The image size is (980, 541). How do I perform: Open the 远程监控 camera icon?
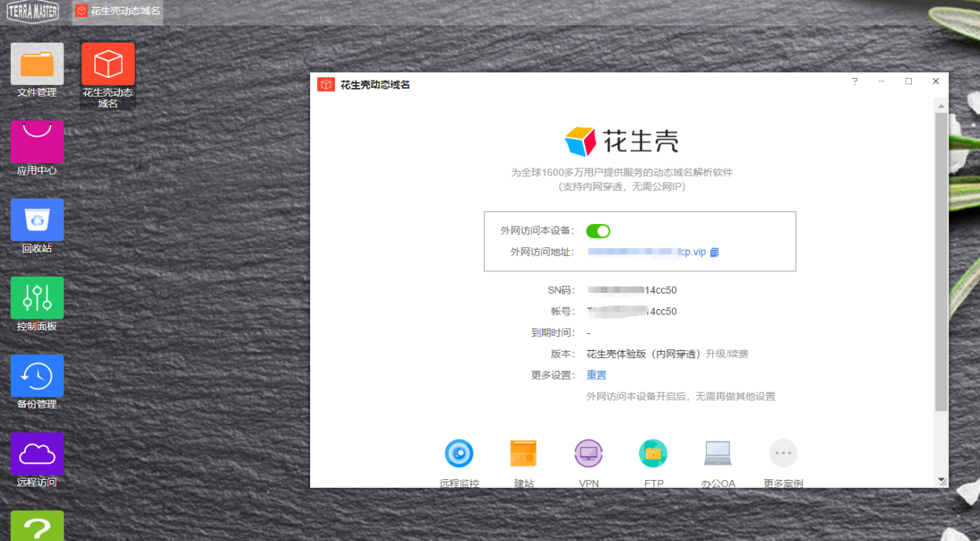[459, 454]
